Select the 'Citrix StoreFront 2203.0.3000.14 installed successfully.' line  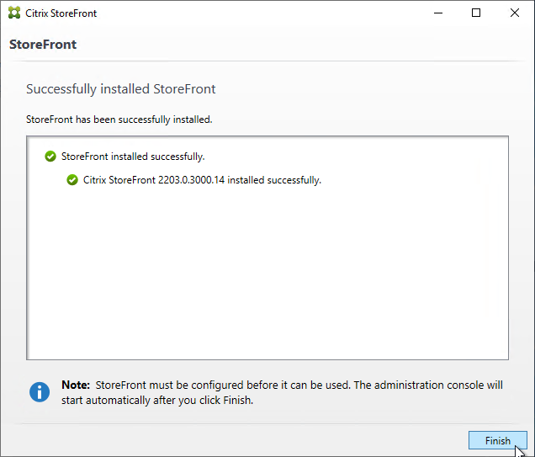[x=203, y=180]
